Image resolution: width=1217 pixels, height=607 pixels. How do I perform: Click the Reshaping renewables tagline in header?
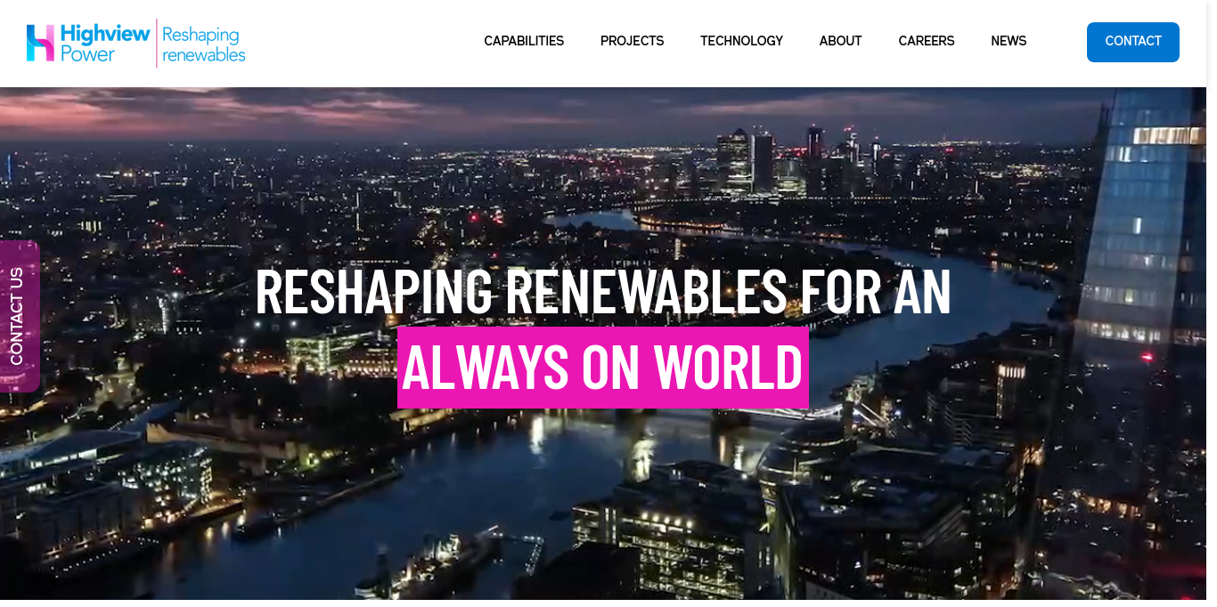point(204,44)
